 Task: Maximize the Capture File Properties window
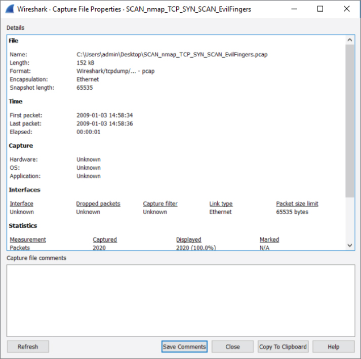pyautogui.click(x=320, y=9)
